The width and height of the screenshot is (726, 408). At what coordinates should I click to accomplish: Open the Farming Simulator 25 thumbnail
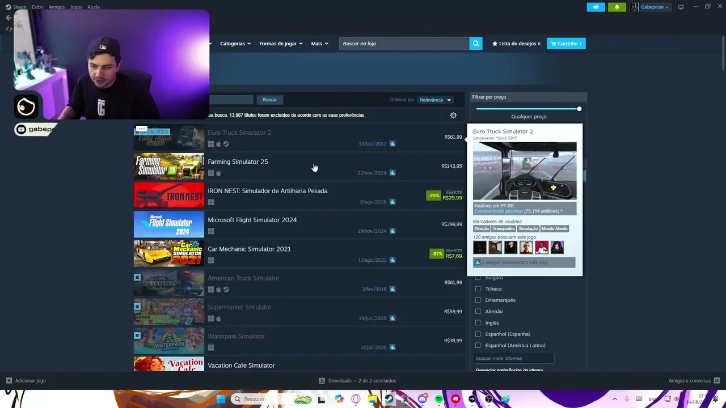pos(169,166)
